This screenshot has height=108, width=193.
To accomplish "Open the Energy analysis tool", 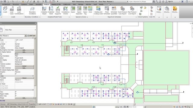I will [x=159, y=10].
